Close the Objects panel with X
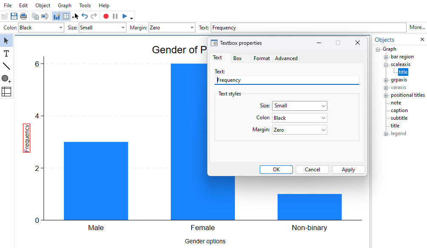 click(x=422, y=40)
